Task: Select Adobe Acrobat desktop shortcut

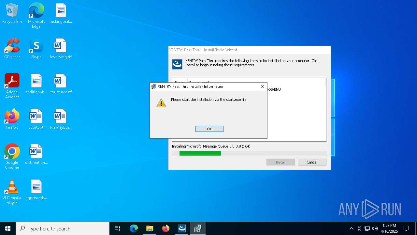Action: (12, 86)
